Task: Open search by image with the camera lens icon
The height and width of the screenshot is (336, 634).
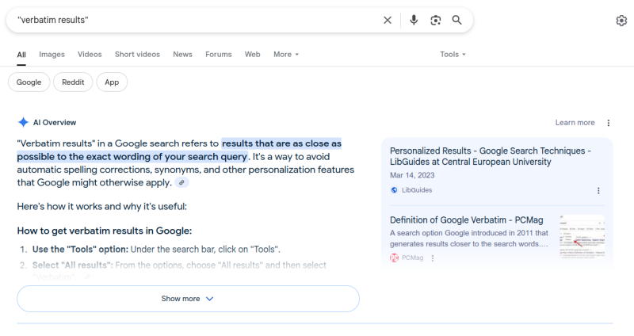Action: click(435, 21)
